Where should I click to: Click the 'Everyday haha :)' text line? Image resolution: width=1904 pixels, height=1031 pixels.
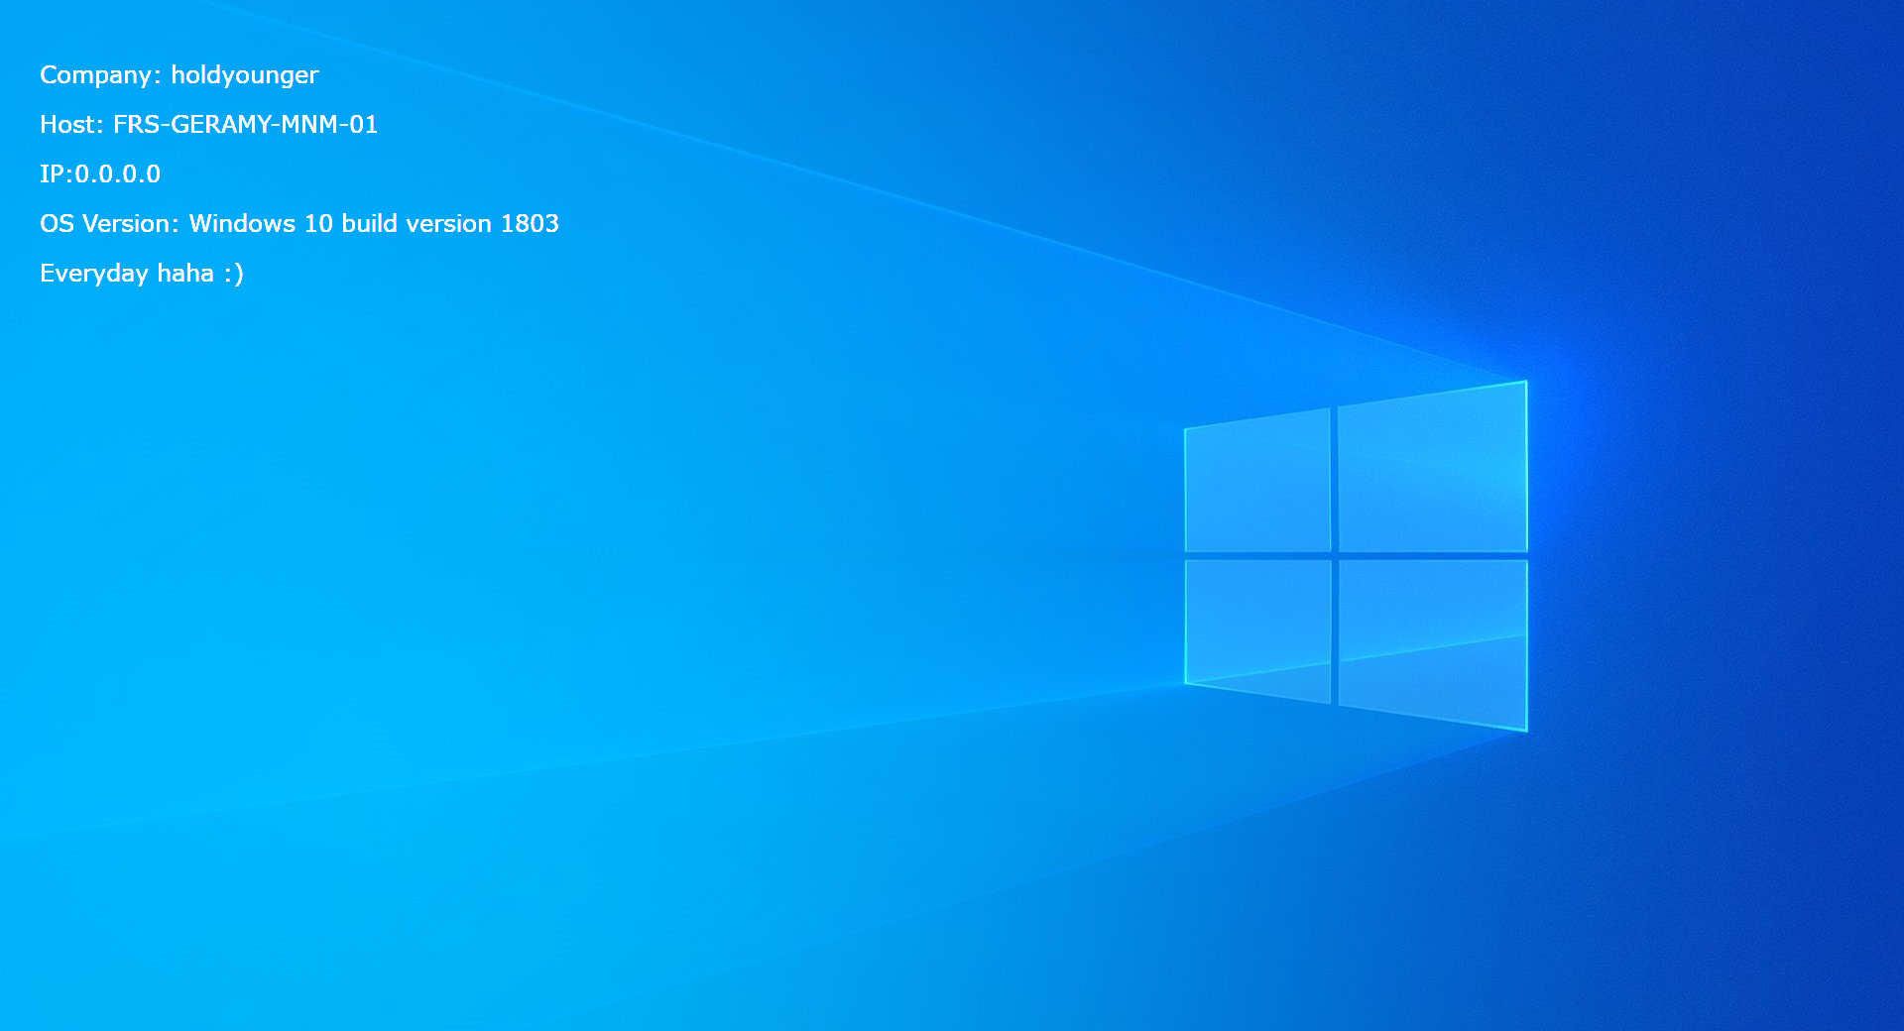[142, 274]
